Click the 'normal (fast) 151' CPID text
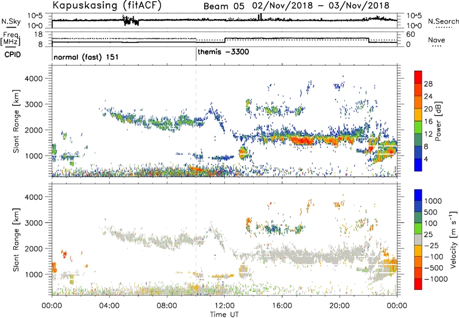The width and height of the screenshot is (459, 318). (x=86, y=57)
